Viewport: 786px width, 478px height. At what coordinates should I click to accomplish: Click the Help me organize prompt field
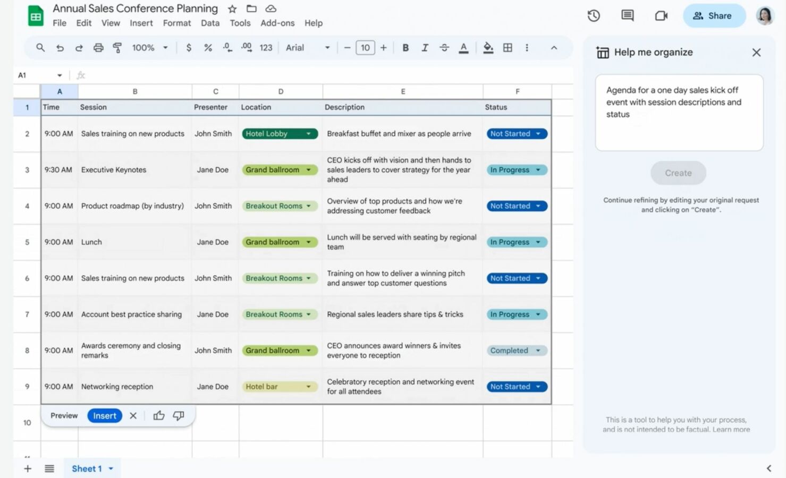tap(679, 113)
